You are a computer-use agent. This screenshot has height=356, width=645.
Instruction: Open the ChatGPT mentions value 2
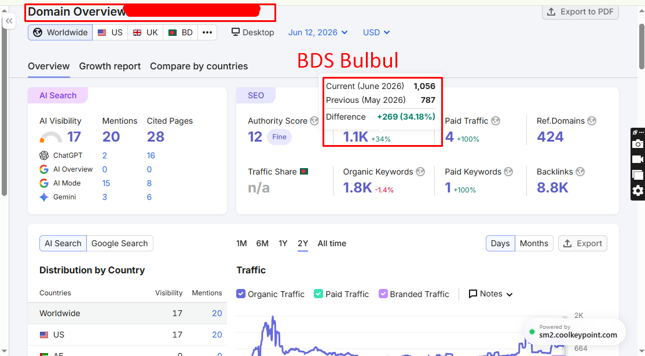(x=104, y=155)
